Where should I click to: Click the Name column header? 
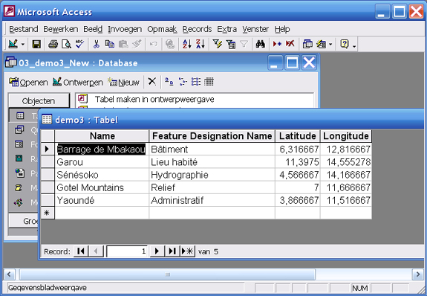(102, 136)
